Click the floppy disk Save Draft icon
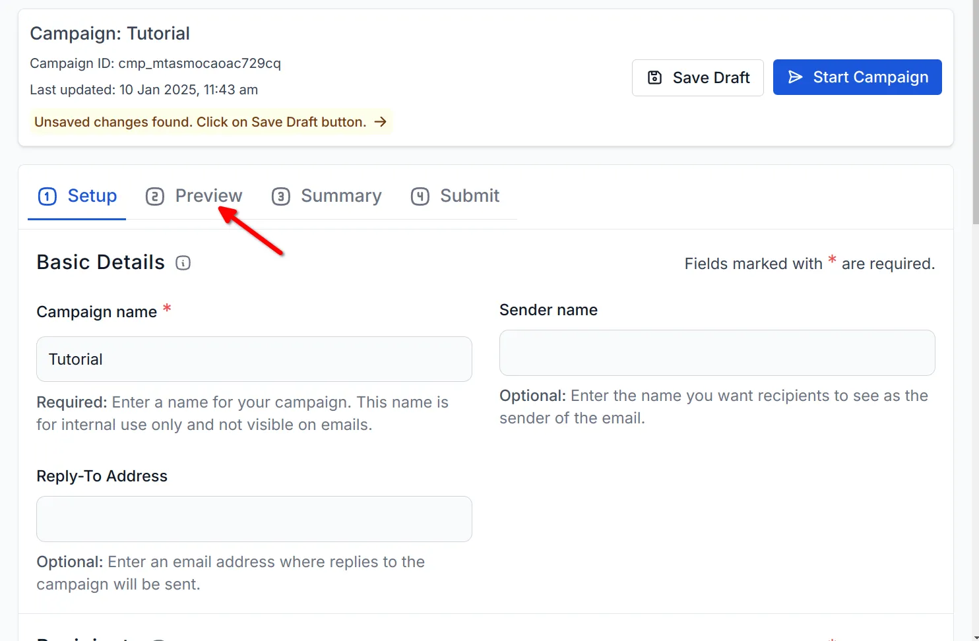979x641 pixels. tap(654, 77)
